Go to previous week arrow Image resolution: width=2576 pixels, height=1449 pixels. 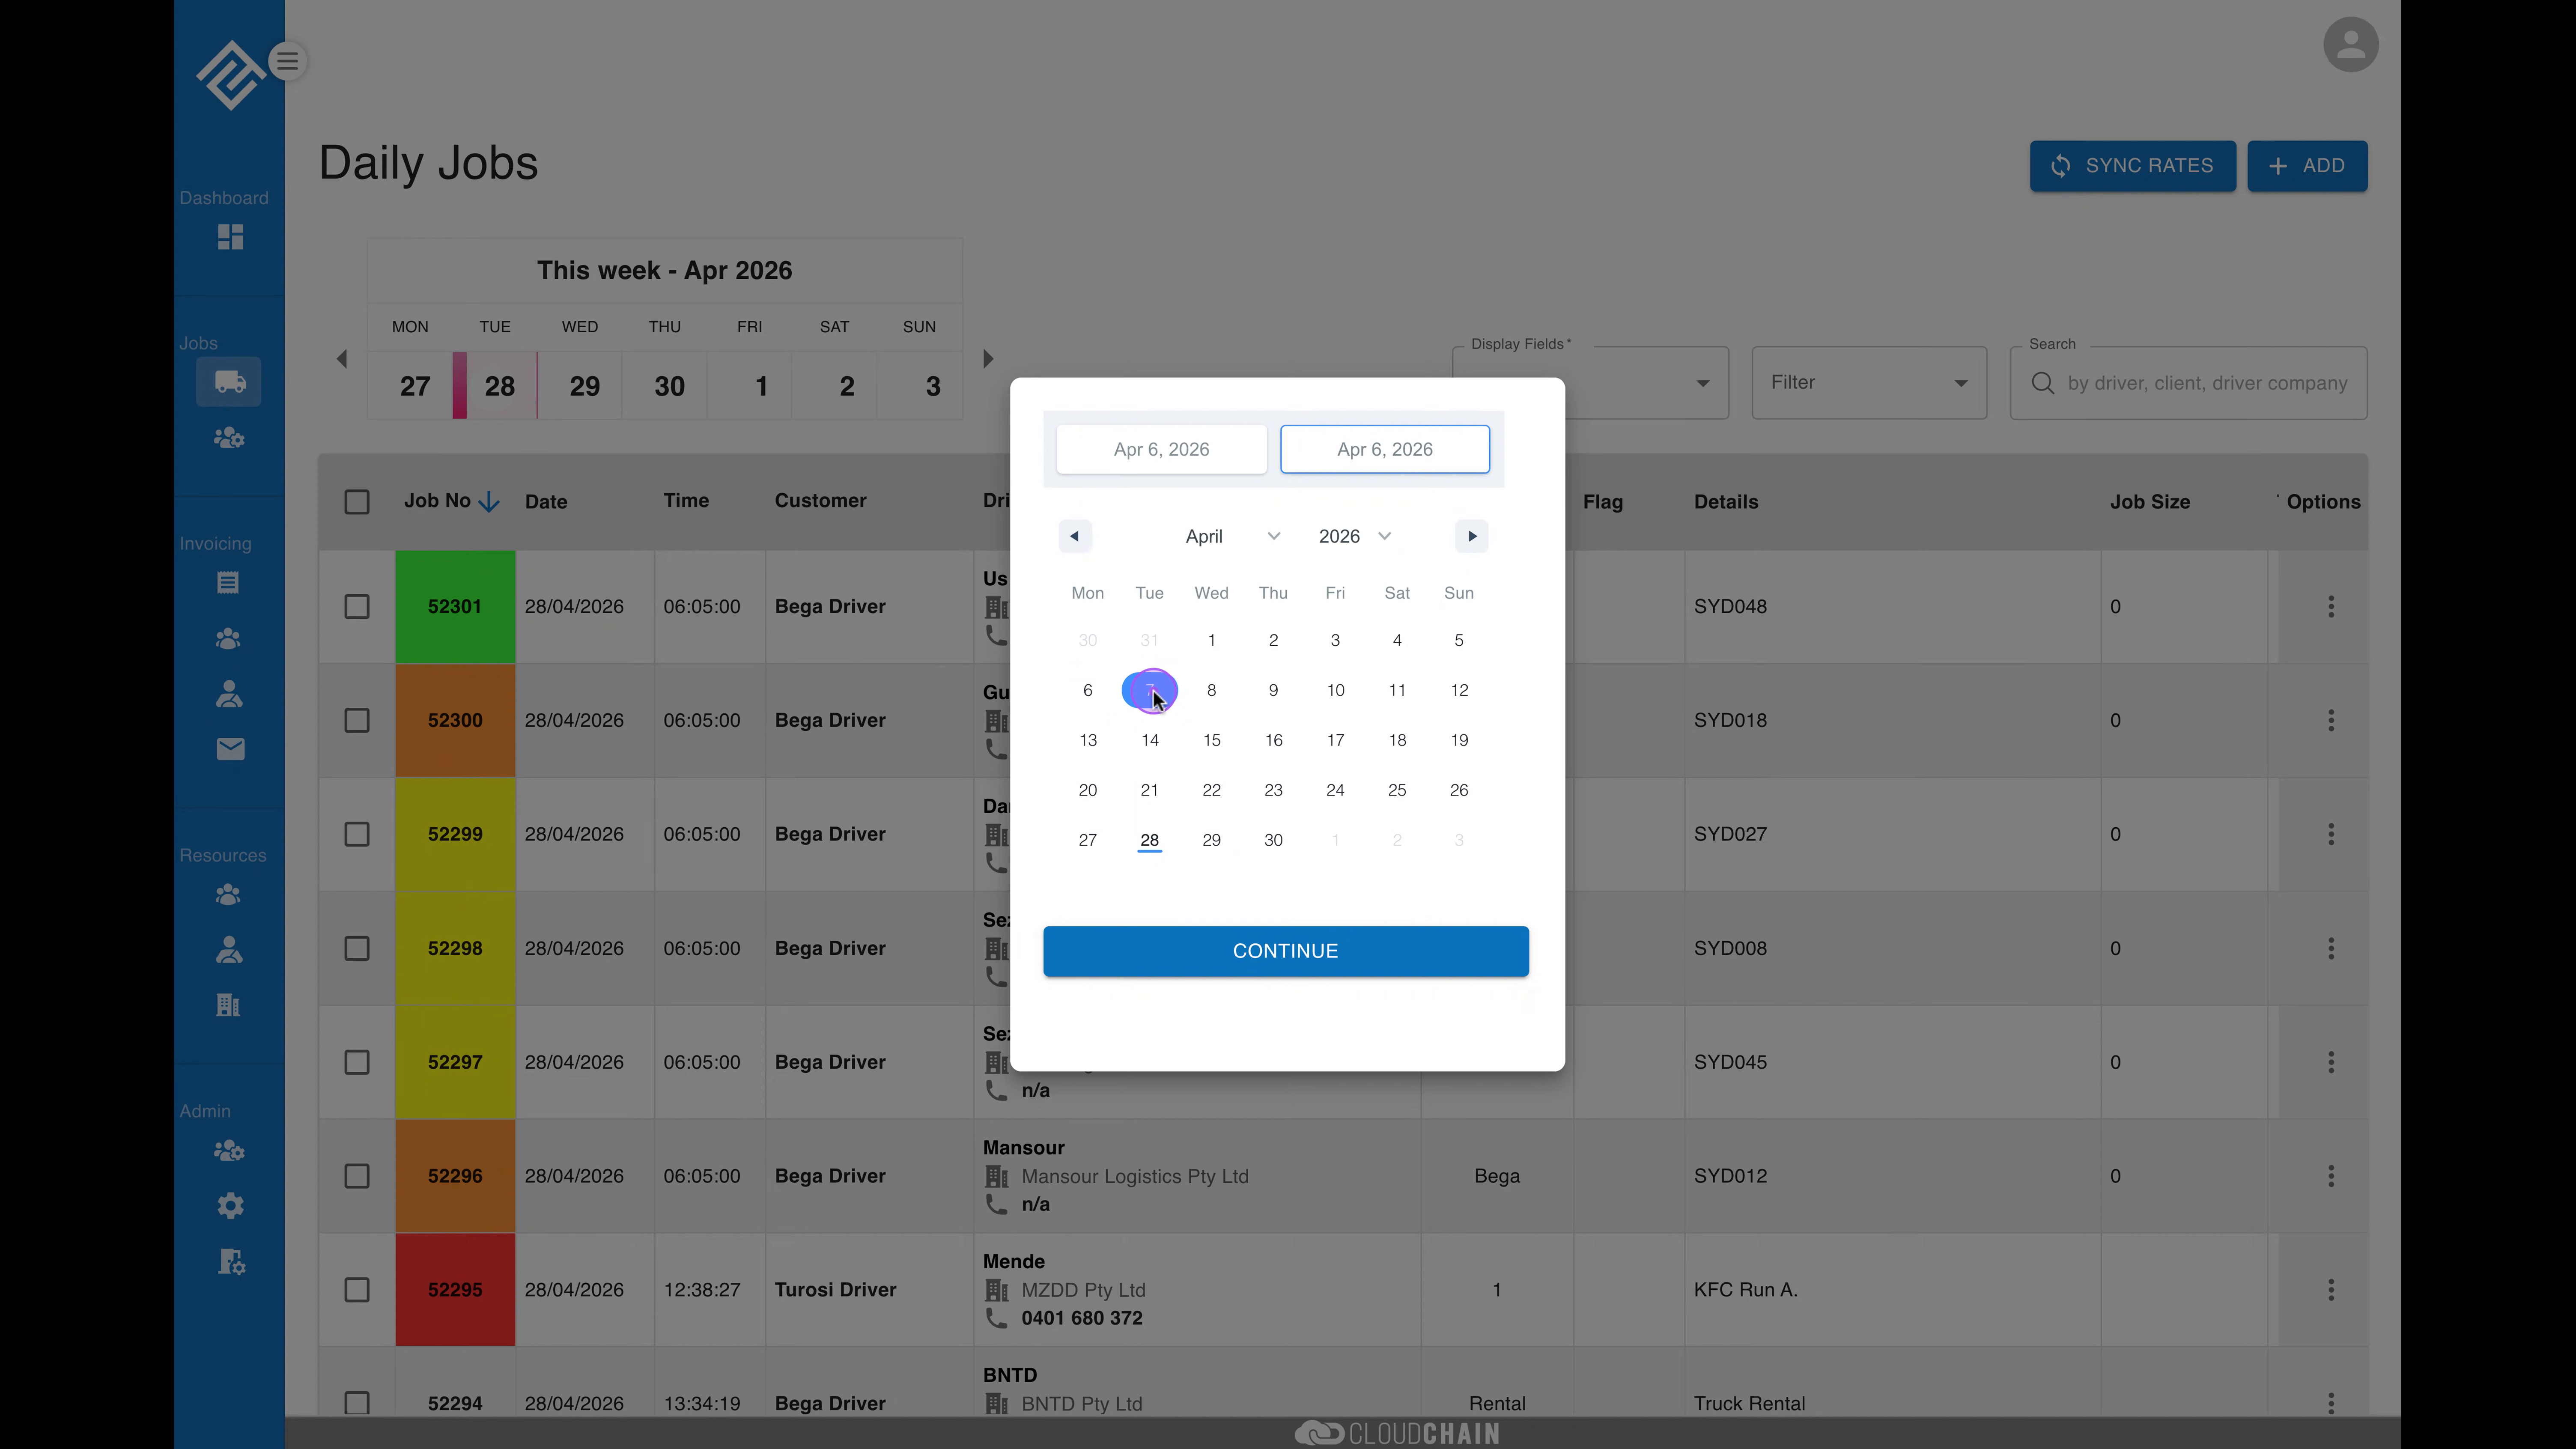[x=342, y=359]
